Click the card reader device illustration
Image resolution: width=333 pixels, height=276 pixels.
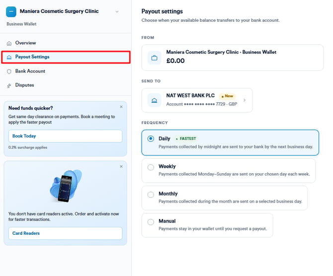coord(66,186)
